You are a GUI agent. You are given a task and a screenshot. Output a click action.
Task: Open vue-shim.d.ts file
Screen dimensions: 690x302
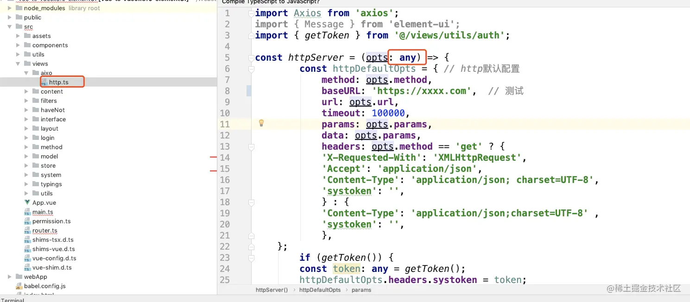click(52, 267)
